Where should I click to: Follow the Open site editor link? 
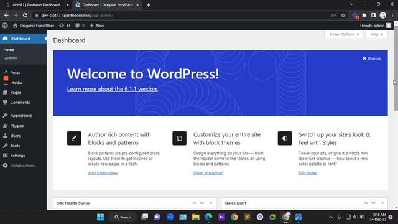click(x=208, y=173)
